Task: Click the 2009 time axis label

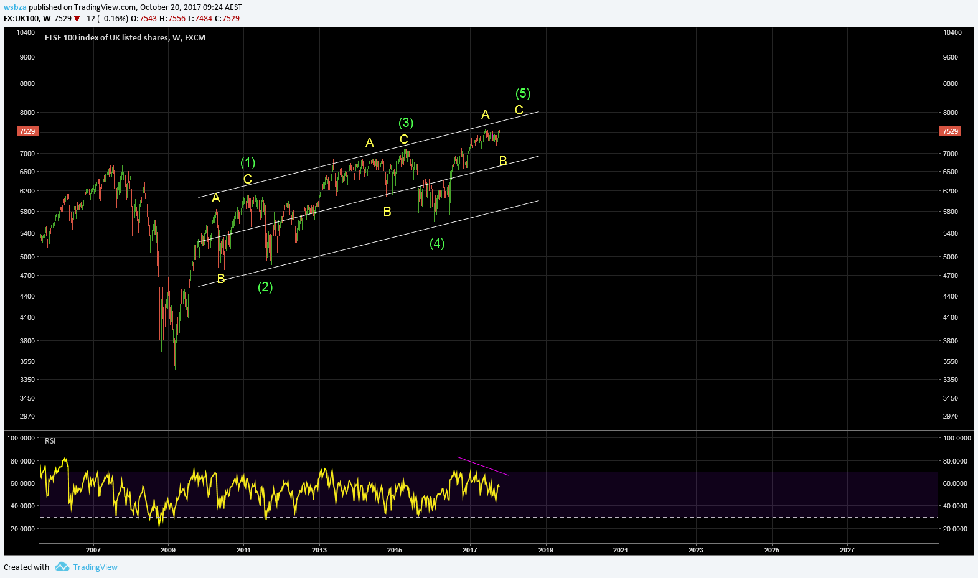Action: pos(168,550)
